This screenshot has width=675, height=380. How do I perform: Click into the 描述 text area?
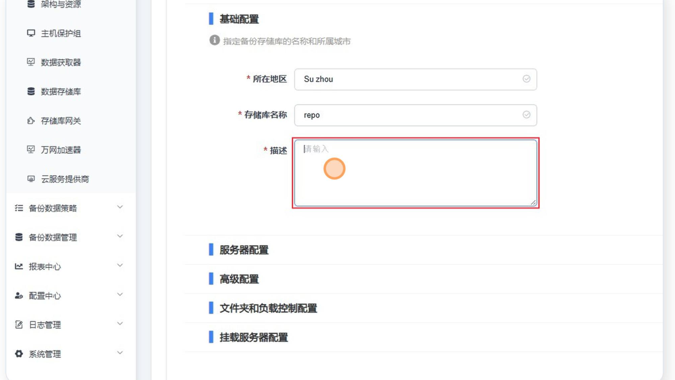415,173
